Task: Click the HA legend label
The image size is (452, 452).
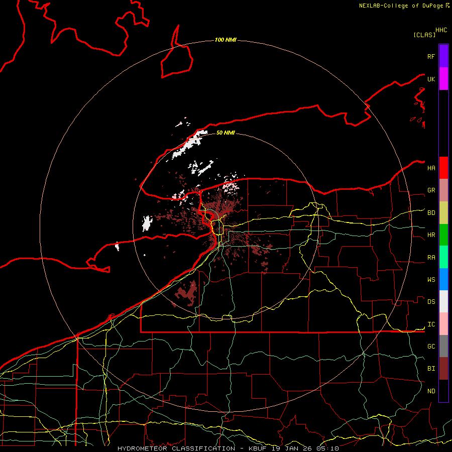Action: [x=431, y=168]
